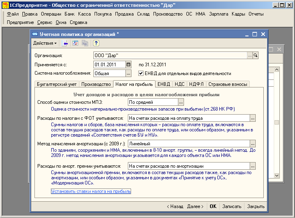
Task: Open the Зарплата menu
Action: click(218, 14)
